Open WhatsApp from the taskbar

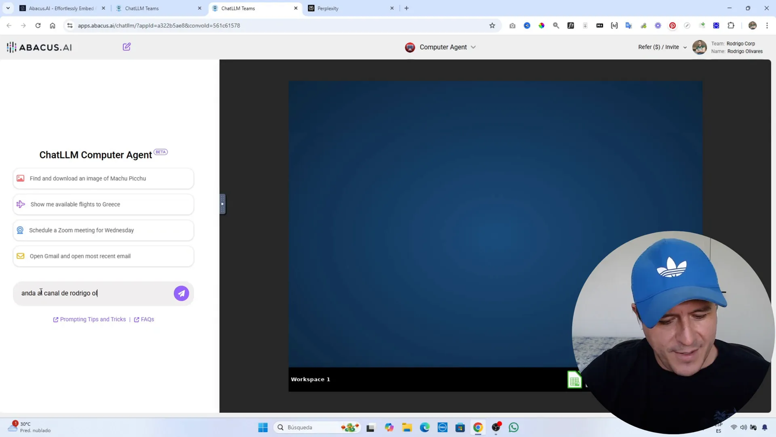pyautogui.click(x=513, y=427)
